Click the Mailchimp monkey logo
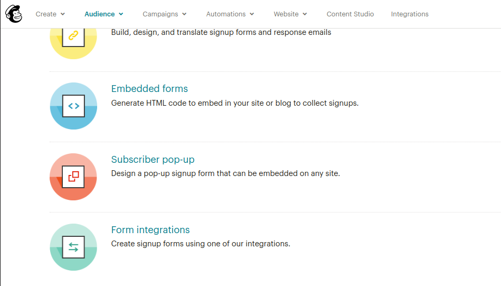The height and width of the screenshot is (286, 501). click(x=14, y=14)
